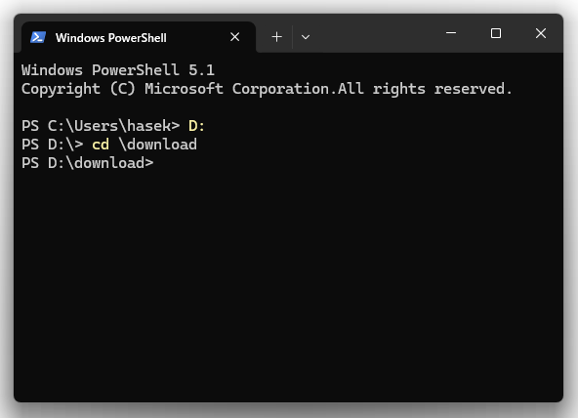Close the terminal window
The width and height of the screenshot is (578, 418).
[x=541, y=33]
